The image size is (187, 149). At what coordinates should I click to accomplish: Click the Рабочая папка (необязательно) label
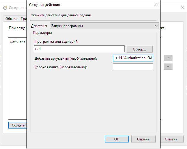click(x=61, y=67)
